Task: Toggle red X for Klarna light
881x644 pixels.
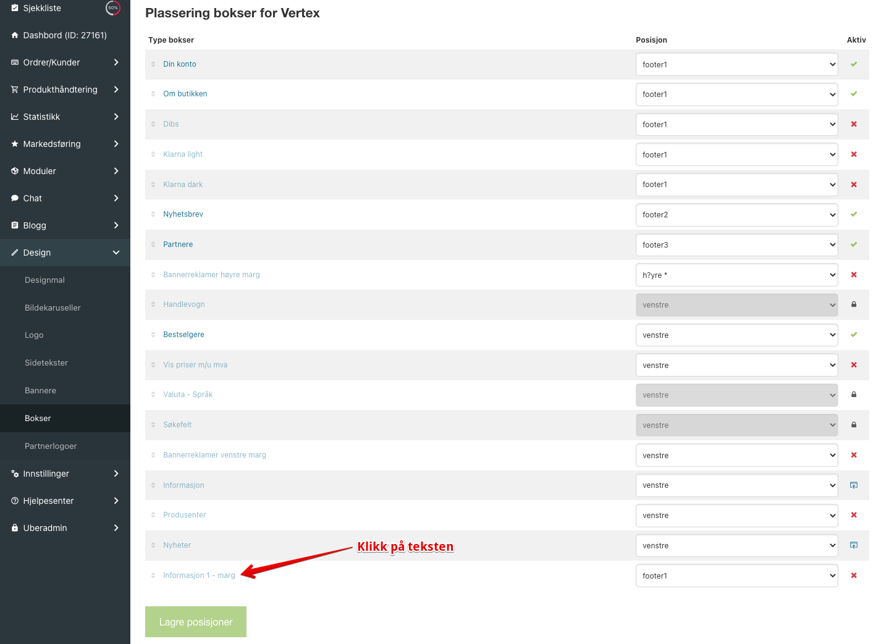Action: 854,154
